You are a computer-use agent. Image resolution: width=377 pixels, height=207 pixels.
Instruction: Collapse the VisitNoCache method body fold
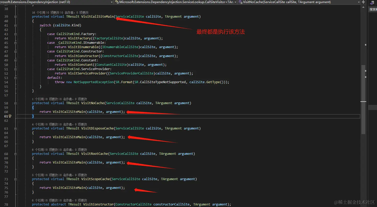pyautogui.click(x=15, y=103)
